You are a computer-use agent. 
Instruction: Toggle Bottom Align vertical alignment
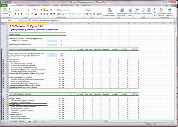pyautogui.click(x=47, y=10)
